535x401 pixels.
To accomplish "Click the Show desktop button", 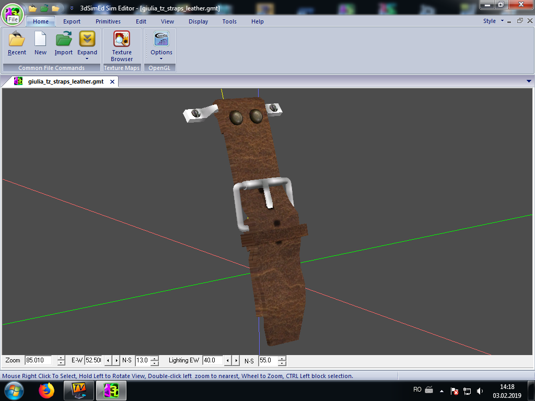I will 531,391.
